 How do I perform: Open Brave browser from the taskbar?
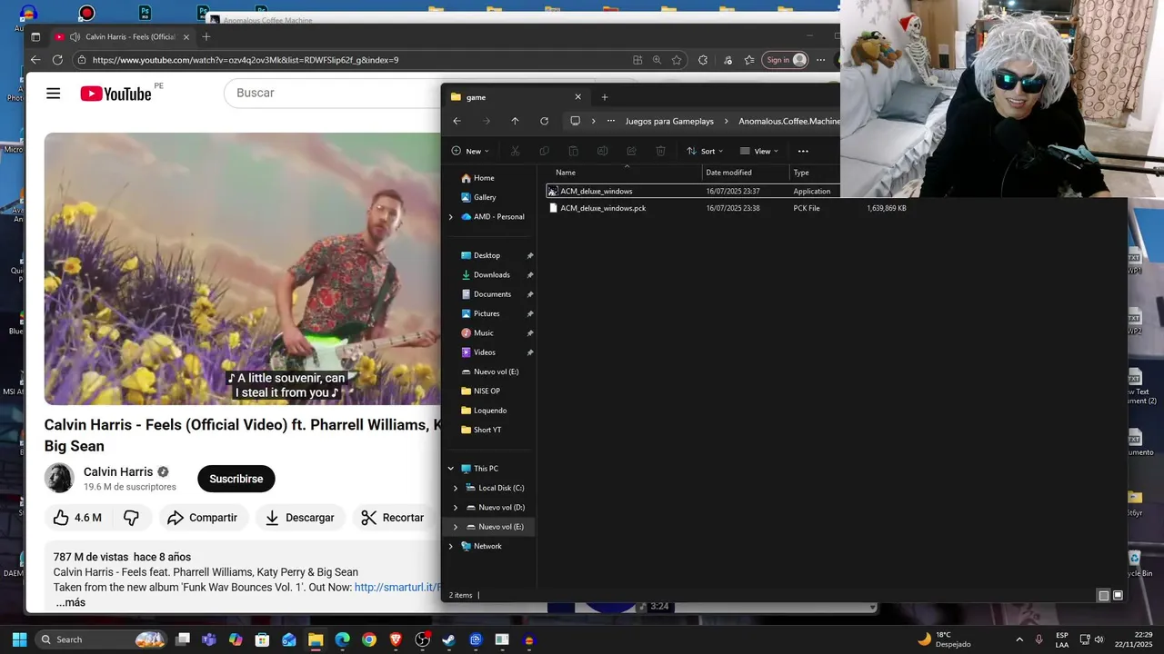[x=396, y=639]
